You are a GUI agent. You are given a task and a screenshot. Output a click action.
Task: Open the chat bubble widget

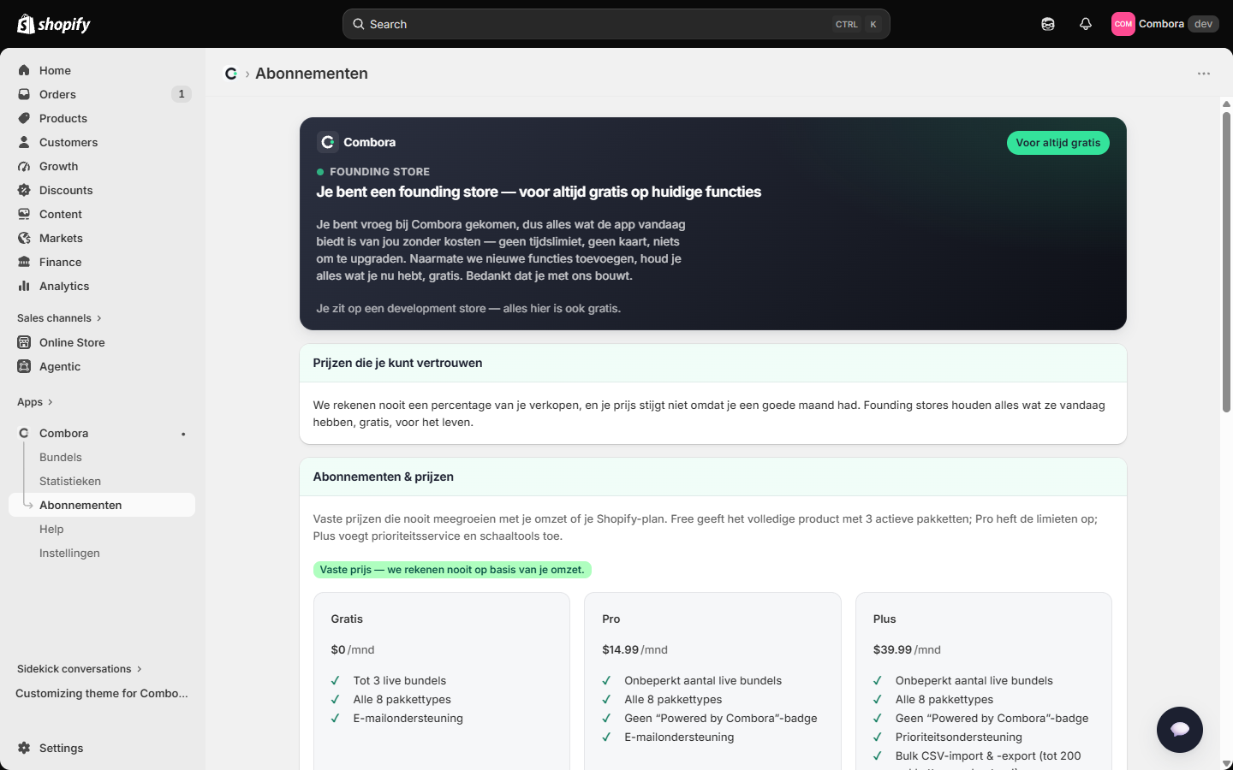pyautogui.click(x=1180, y=730)
